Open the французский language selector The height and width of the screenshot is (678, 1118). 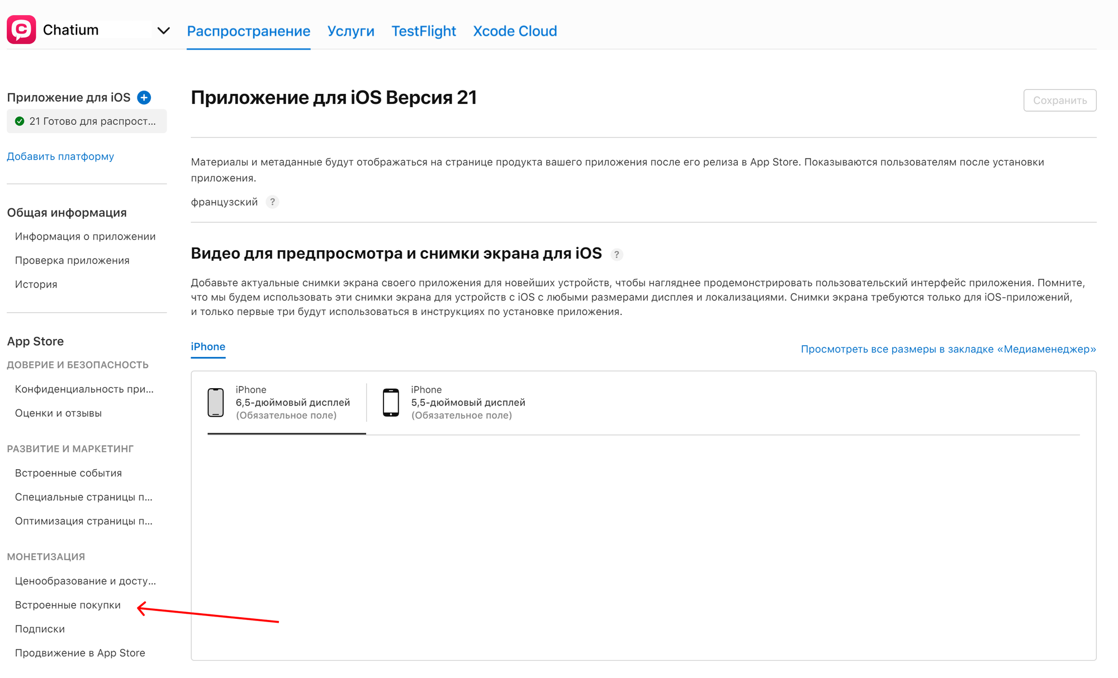click(x=224, y=202)
